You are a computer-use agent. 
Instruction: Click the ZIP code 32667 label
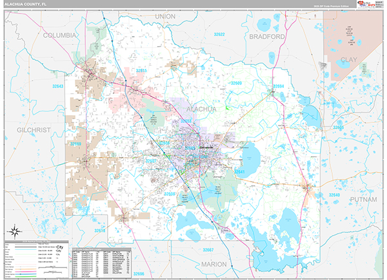[x=208, y=250]
